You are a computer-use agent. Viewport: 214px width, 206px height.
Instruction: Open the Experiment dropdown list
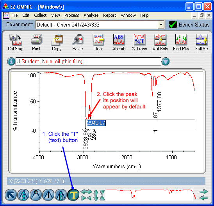point(161,25)
